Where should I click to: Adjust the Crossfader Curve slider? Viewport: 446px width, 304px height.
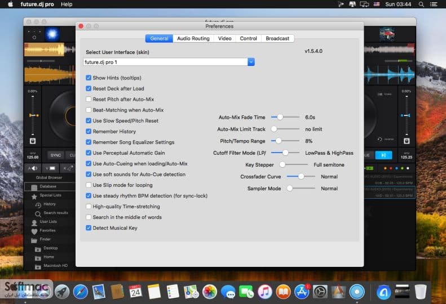tap(301, 176)
